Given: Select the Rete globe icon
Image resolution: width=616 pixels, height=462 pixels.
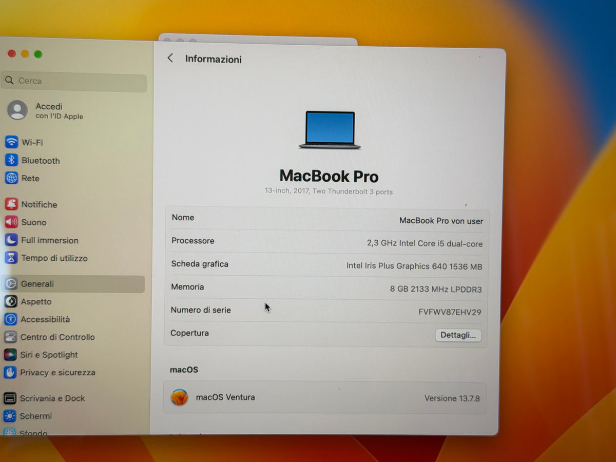Looking at the screenshot, I should click(11, 178).
